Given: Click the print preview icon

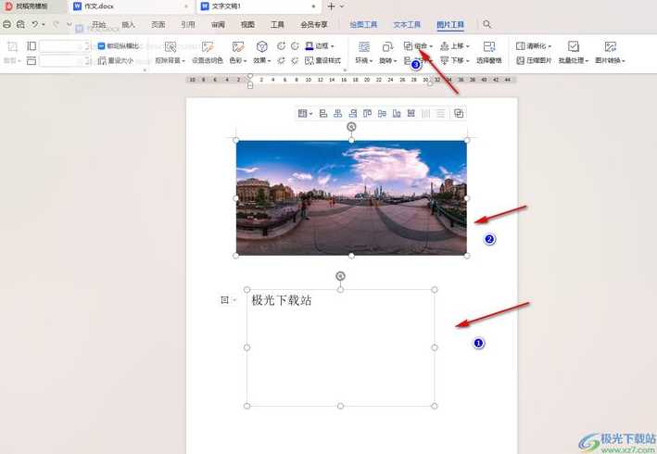Looking at the screenshot, I should point(20,24).
